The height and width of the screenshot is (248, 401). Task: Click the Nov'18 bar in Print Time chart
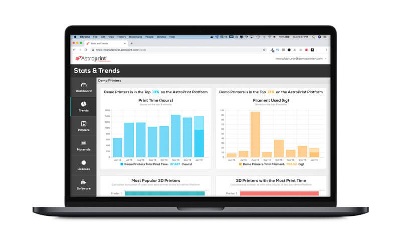point(176,136)
